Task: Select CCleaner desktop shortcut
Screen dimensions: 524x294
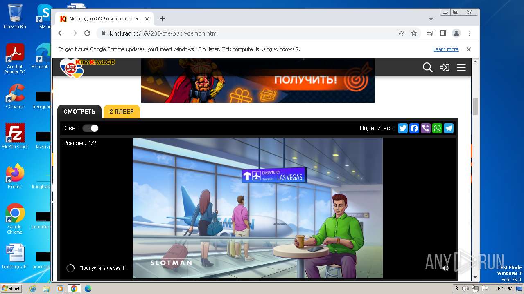Action: point(15,96)
